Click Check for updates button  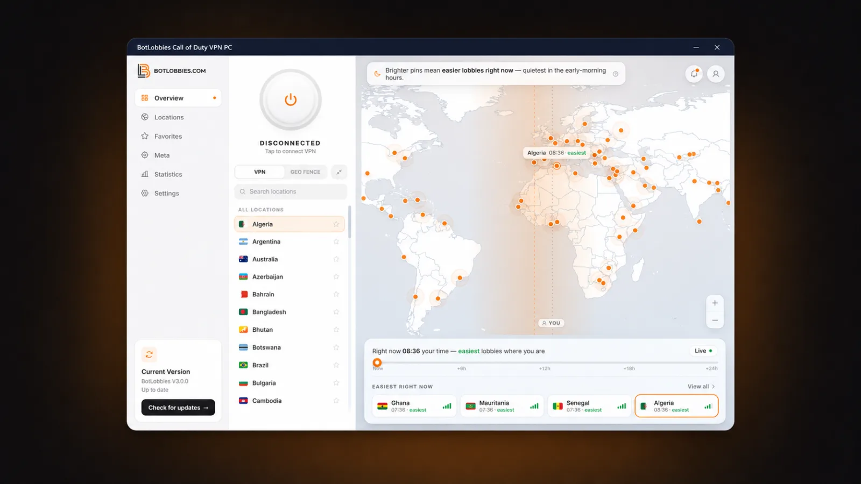tap(178, 407)
